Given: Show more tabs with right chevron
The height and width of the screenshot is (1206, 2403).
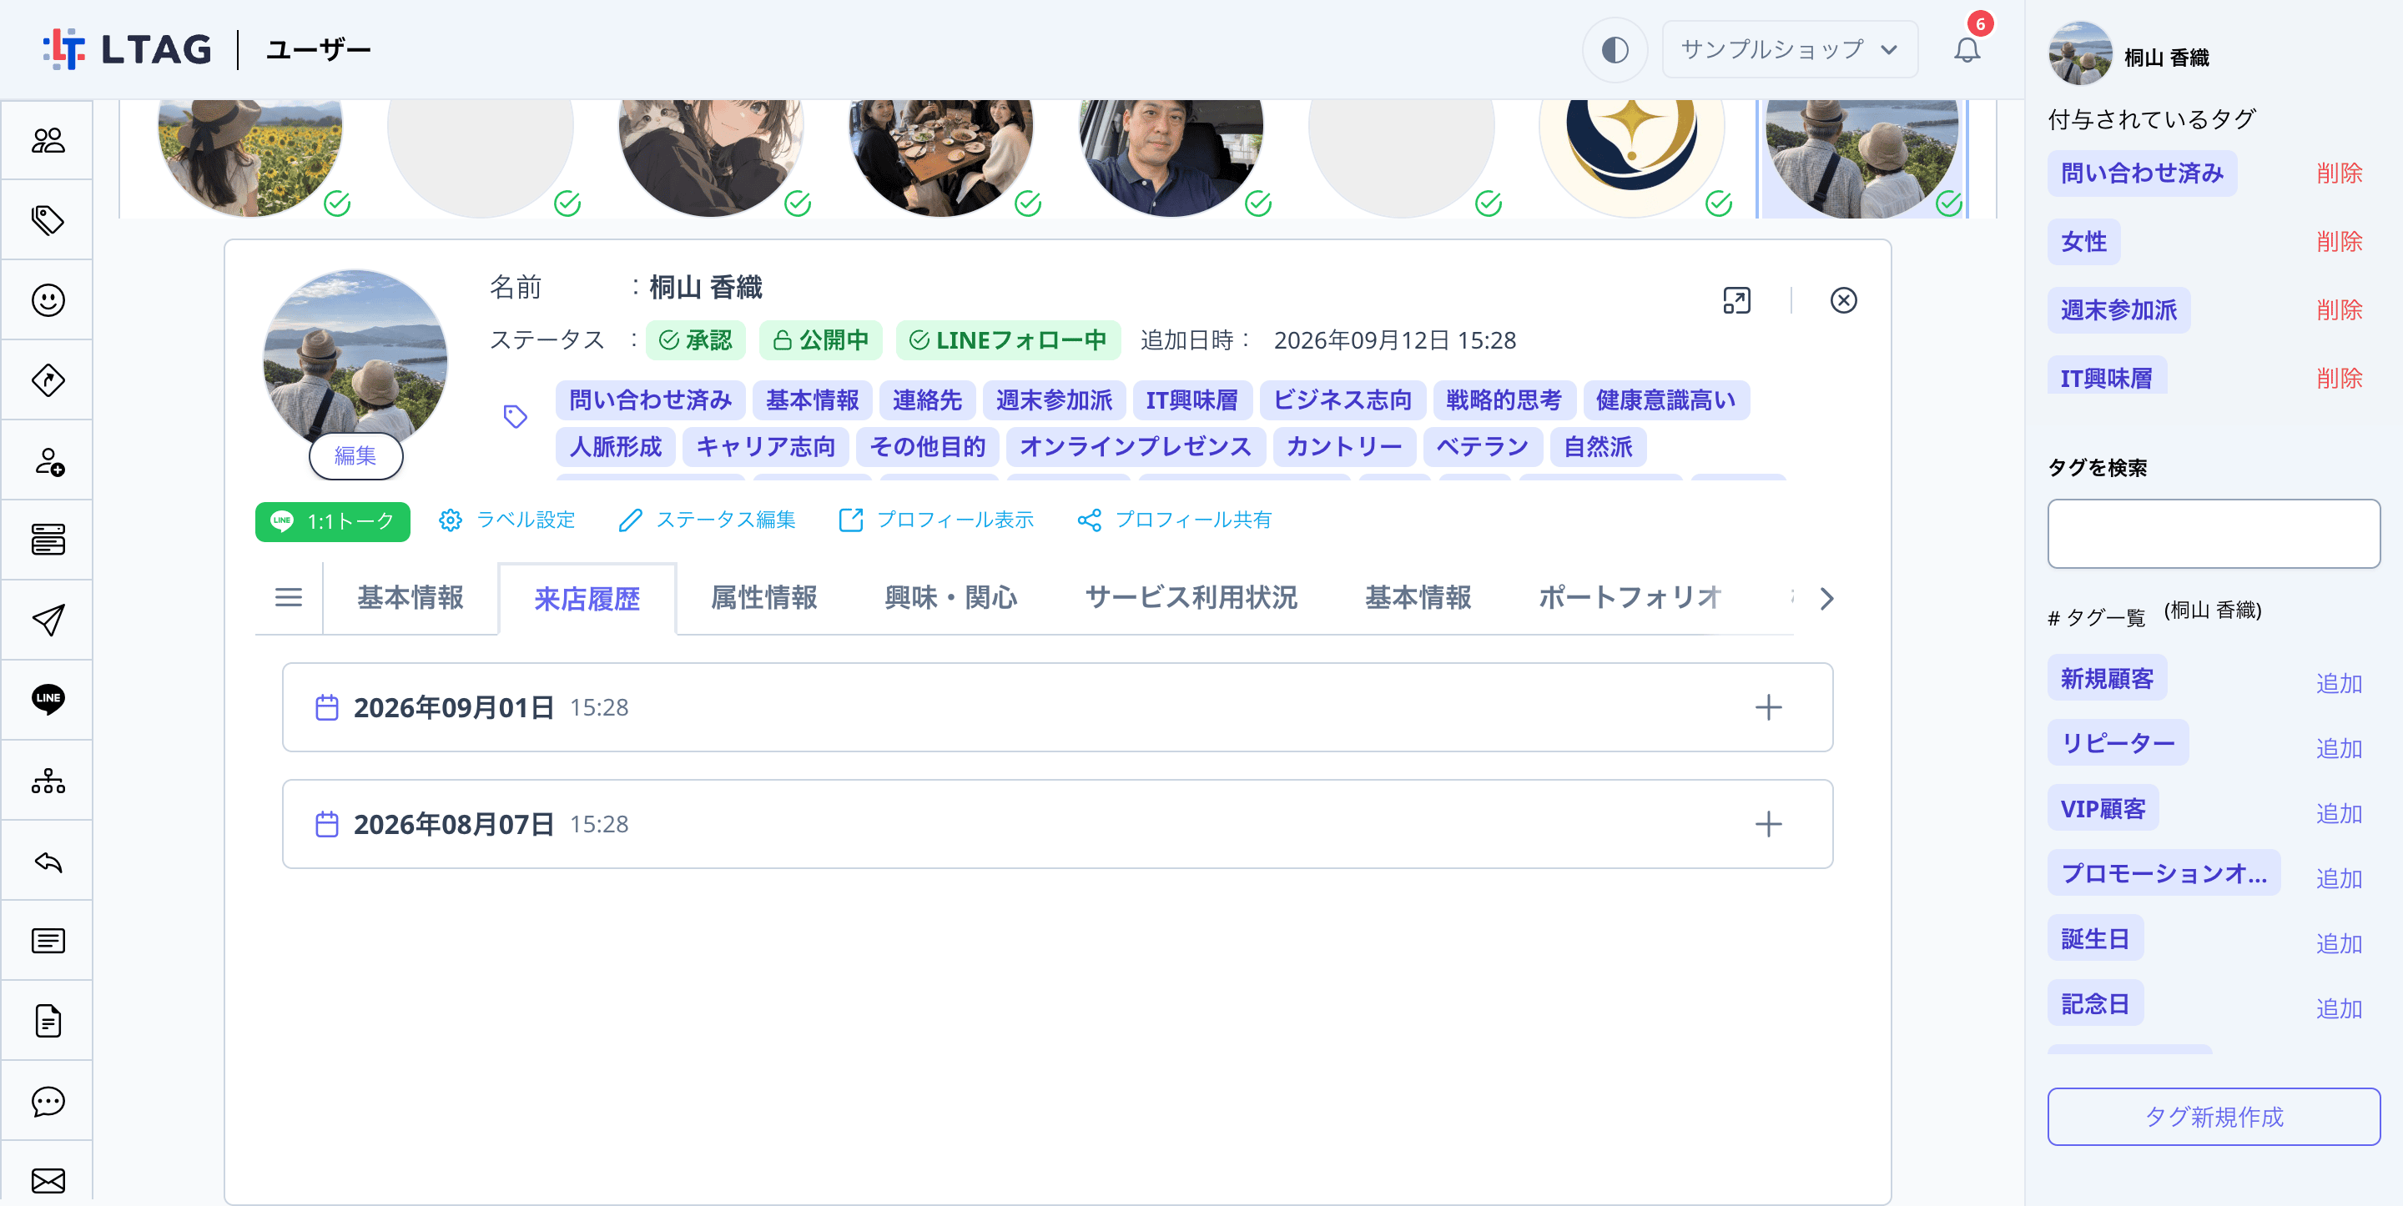Looking at the screenshot, I should tap(1826, 598).
